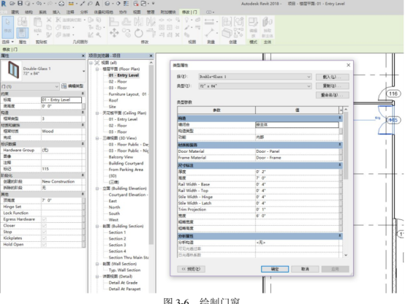Click the lightbulb Hide in View icon

[x=186, y=20]
